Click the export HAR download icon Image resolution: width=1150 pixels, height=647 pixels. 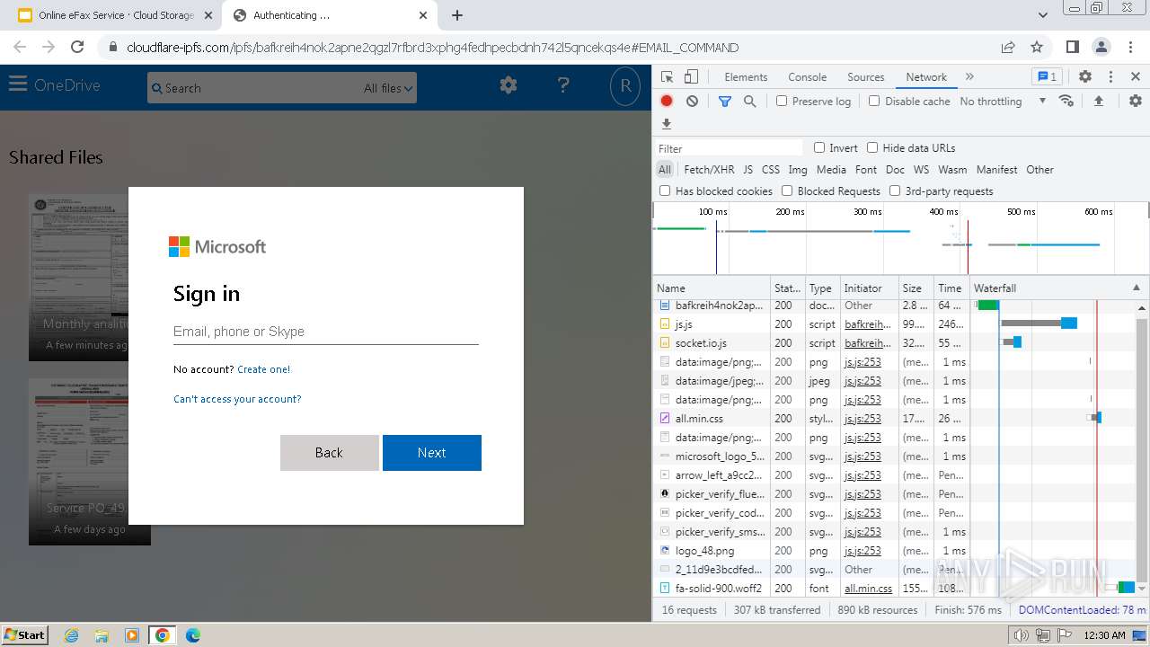coord(667,124)
